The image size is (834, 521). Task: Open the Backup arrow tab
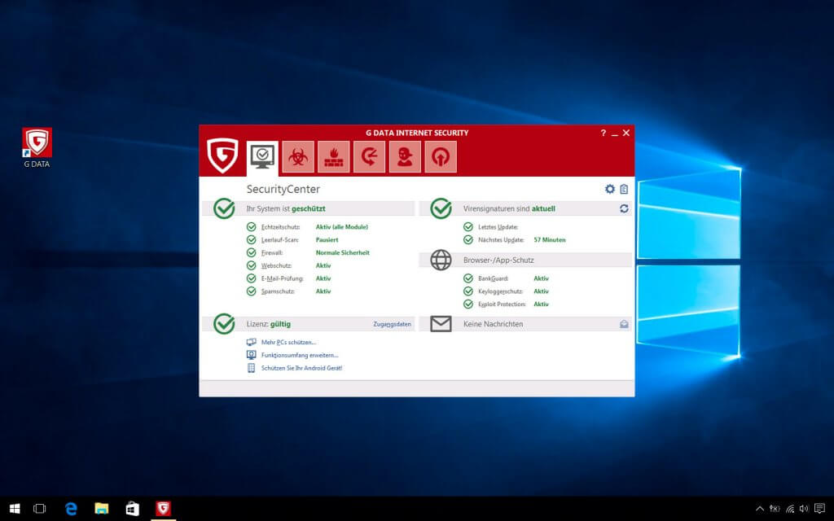[x=369, y=157]
